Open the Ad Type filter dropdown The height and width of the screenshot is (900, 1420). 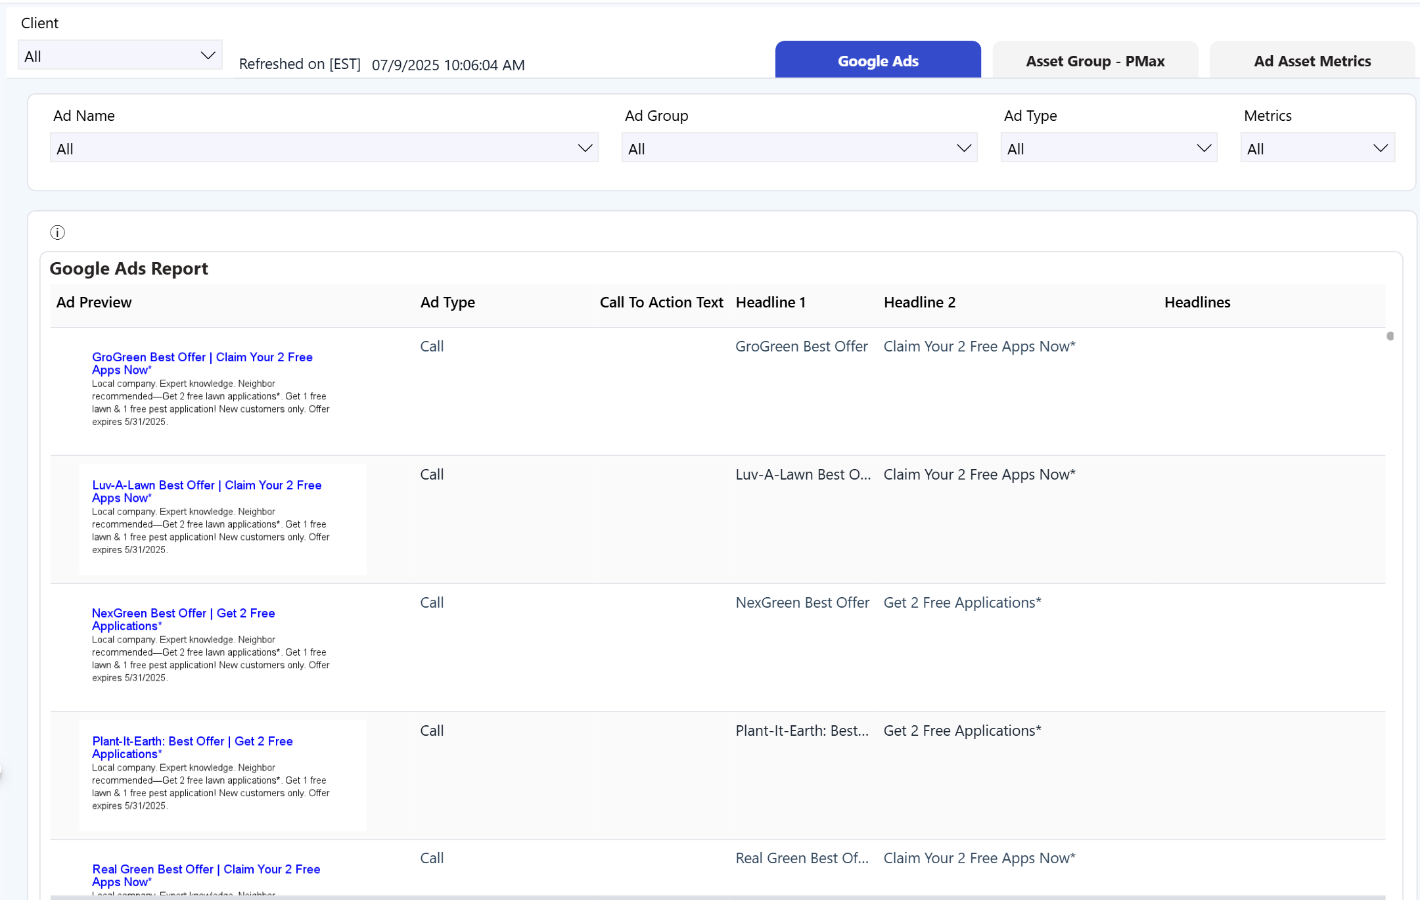[x=1108, y=148]
